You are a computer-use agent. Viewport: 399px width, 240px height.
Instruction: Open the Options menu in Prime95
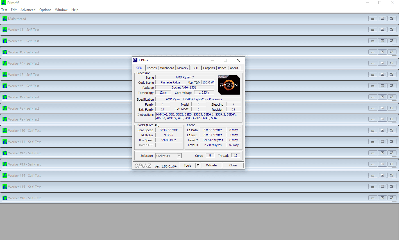click(x=45, y=10)
